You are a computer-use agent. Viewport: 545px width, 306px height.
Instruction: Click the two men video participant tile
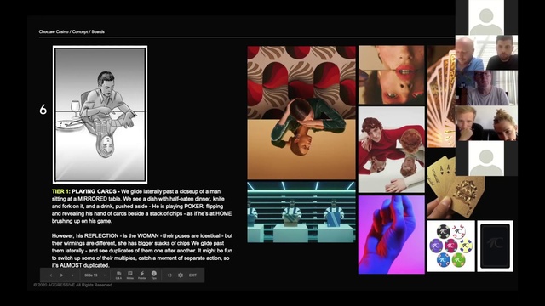pos(486,53)
